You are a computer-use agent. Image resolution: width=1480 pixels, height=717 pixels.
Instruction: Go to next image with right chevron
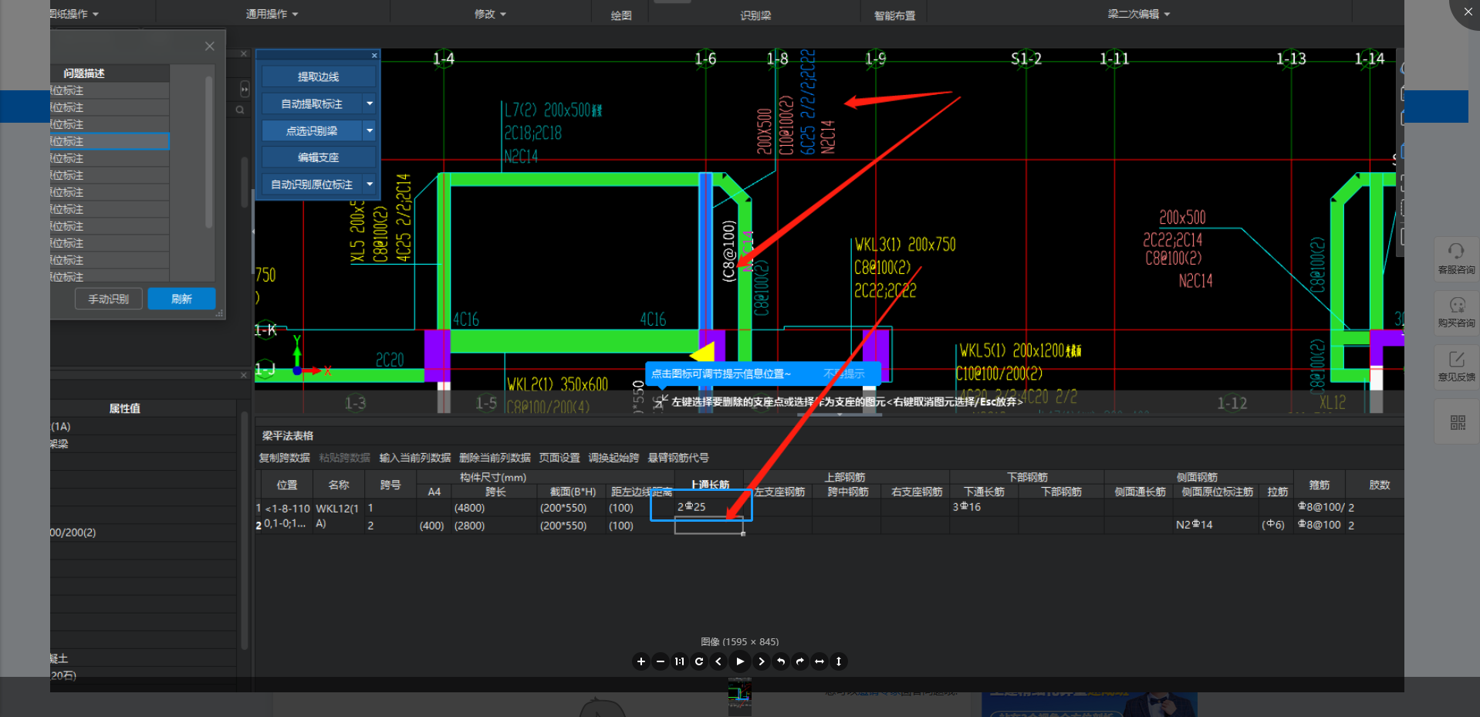click(x=762, y=661)
